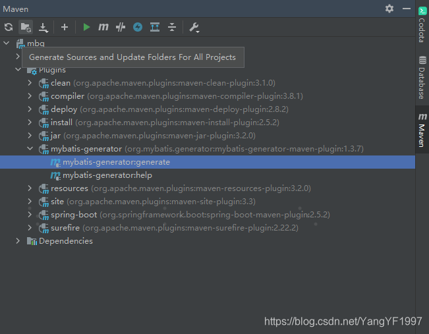Click the mybatis-generator:help goal icon
429x334 pixels.
click(x=55, y=176)
